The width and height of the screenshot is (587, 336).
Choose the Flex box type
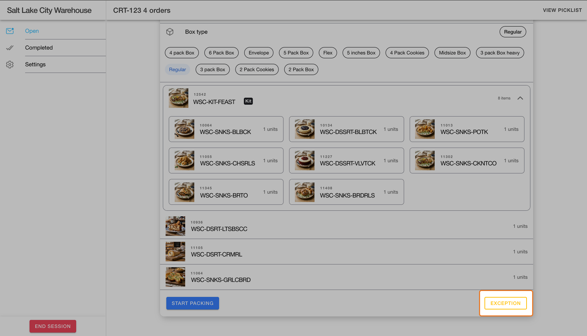coord(328,53)
